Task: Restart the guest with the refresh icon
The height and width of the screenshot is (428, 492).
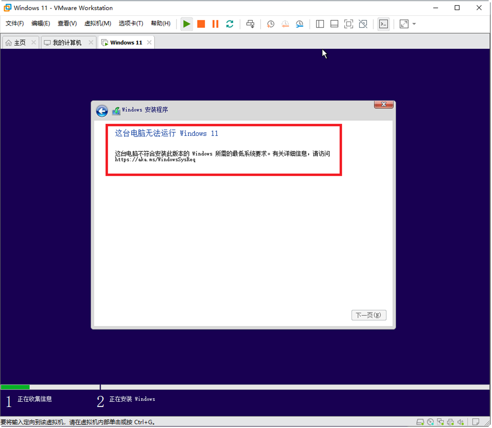Action: pyautogui.click(x=230, y=24)
